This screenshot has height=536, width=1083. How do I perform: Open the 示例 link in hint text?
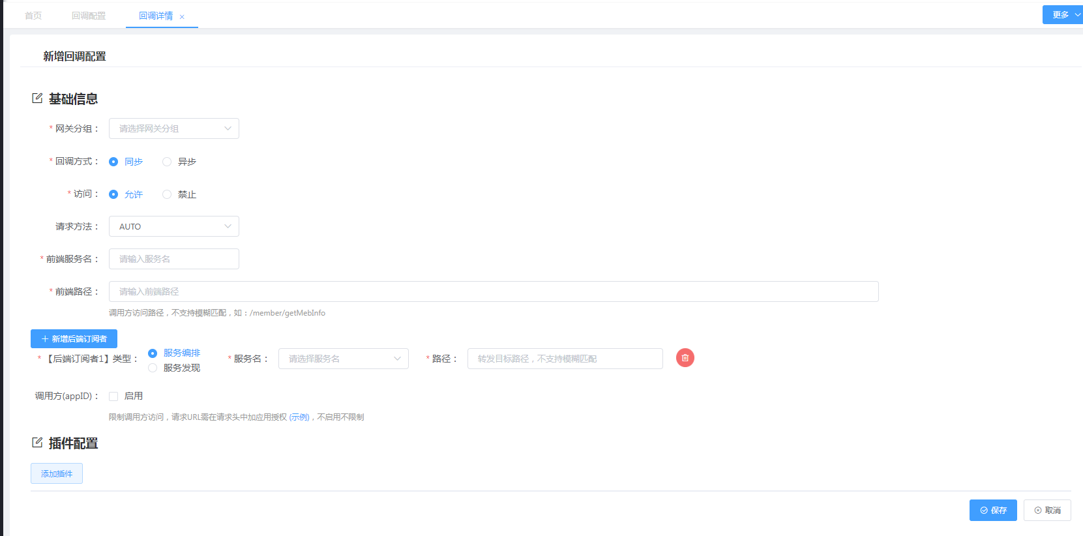299,417
